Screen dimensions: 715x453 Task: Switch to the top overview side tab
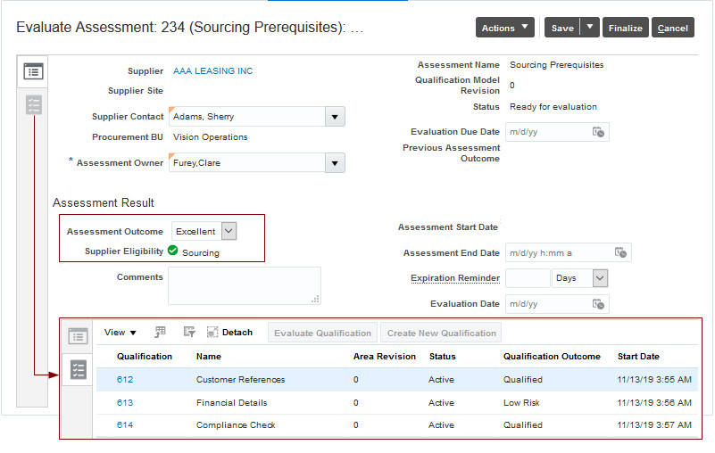pyautogui.click(x=34, y=71)
